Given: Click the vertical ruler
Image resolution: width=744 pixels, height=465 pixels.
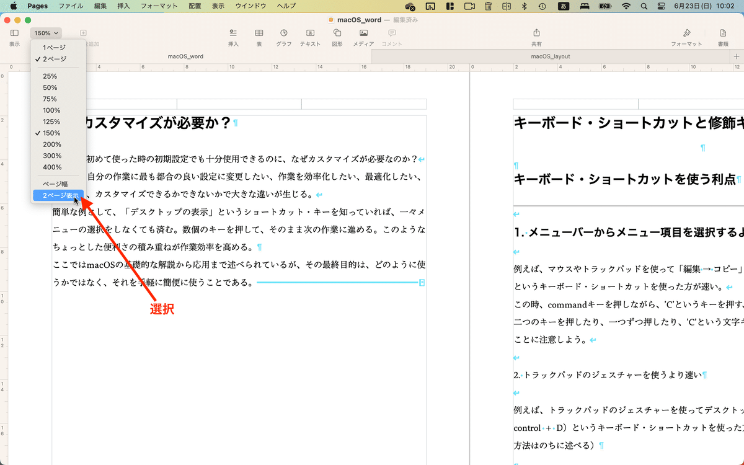Looking at the screenshot, I should click(2, 267).
